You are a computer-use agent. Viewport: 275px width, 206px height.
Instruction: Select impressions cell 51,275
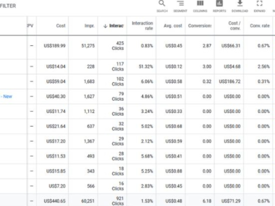[x=88, y=46]
